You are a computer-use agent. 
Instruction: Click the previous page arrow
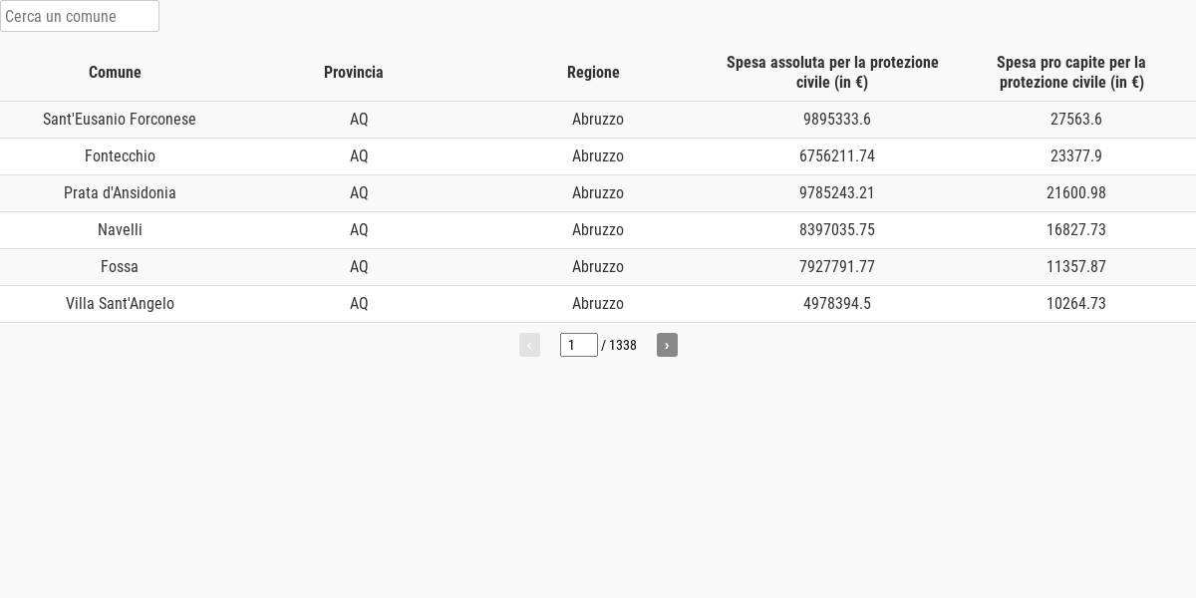(x=529, y=345)
